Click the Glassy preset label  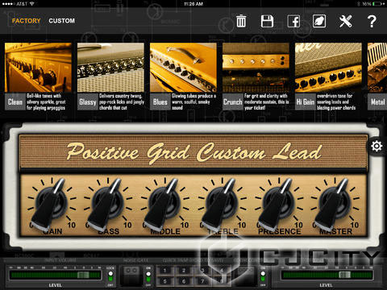(x=88, y=101)
